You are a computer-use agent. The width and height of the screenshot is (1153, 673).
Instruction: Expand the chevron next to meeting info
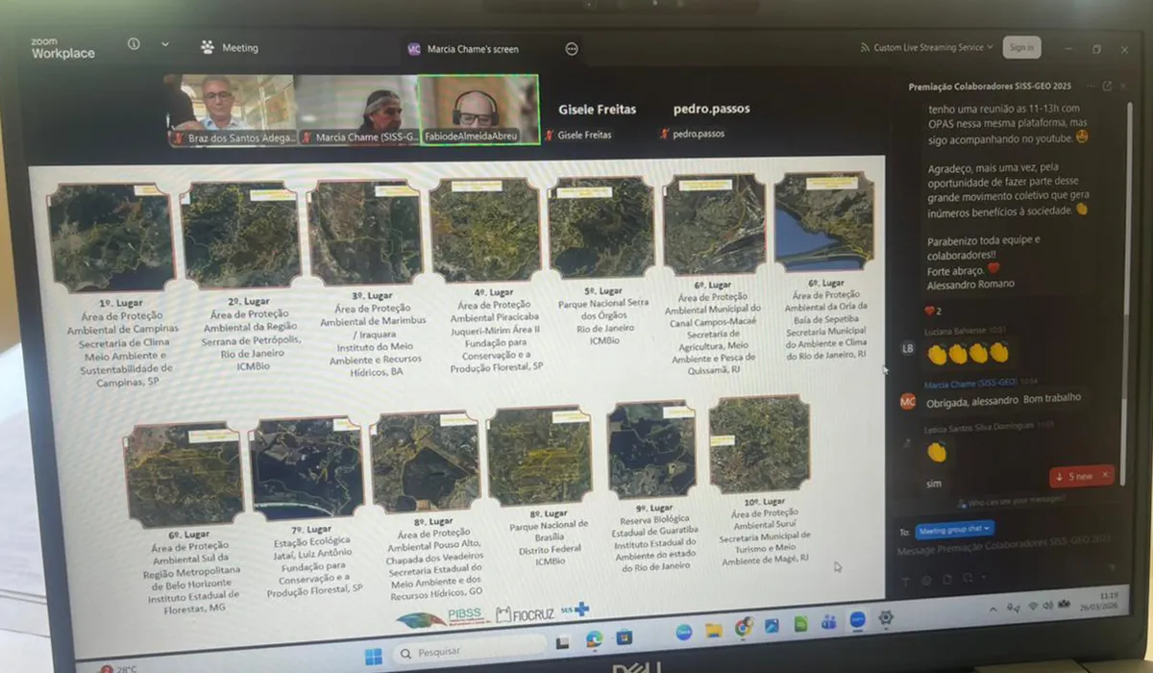pyautogui.click(x=164, y=44)
